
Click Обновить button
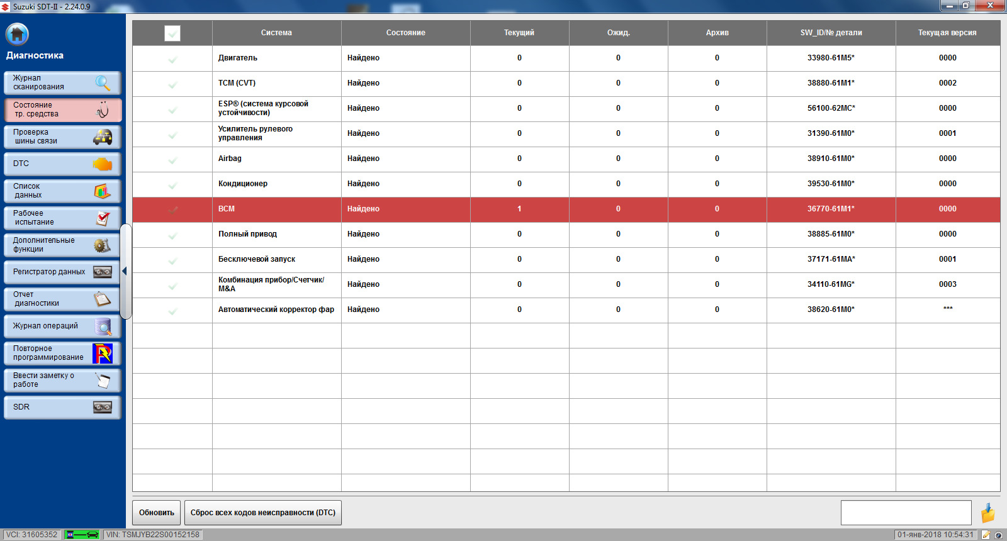156,513
